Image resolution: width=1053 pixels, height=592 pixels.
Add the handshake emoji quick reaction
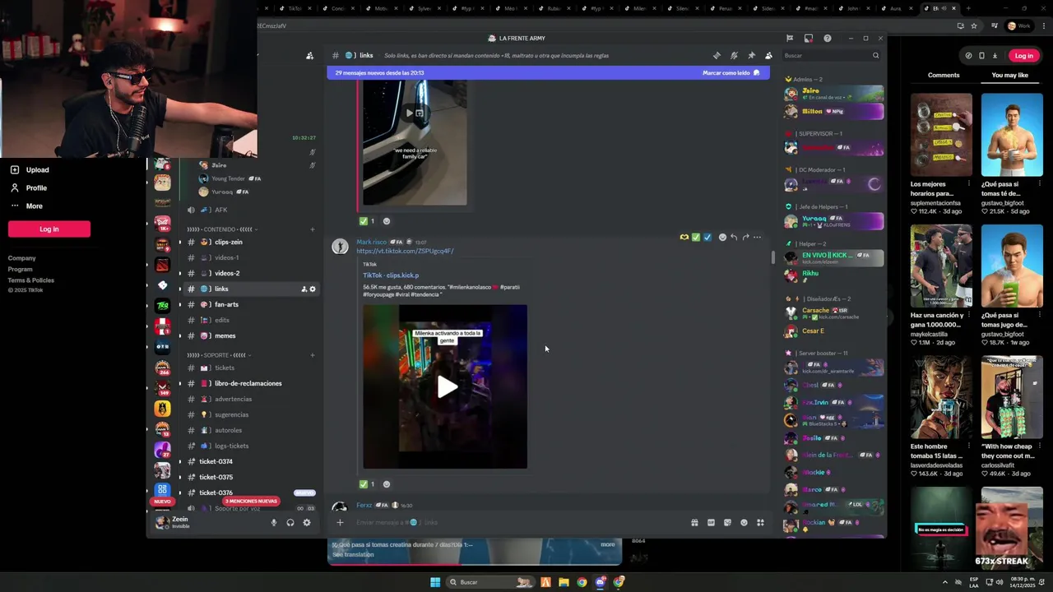[x=684, y=237]
